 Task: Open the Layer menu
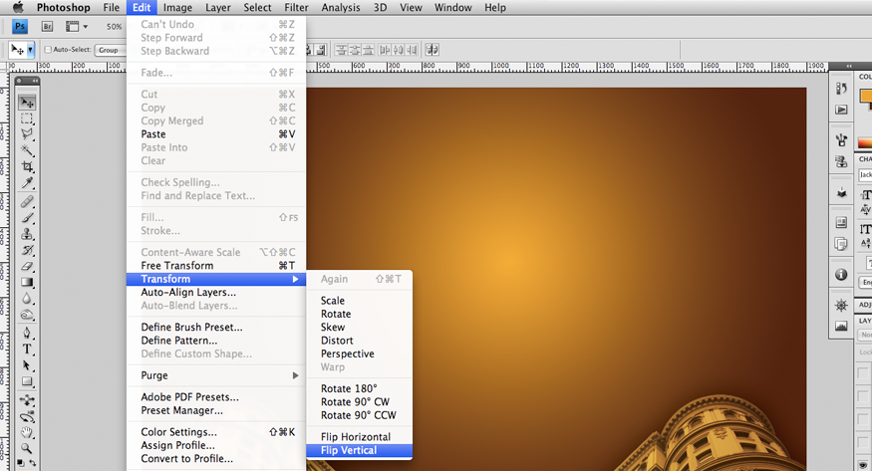click(x=218, y=7)
